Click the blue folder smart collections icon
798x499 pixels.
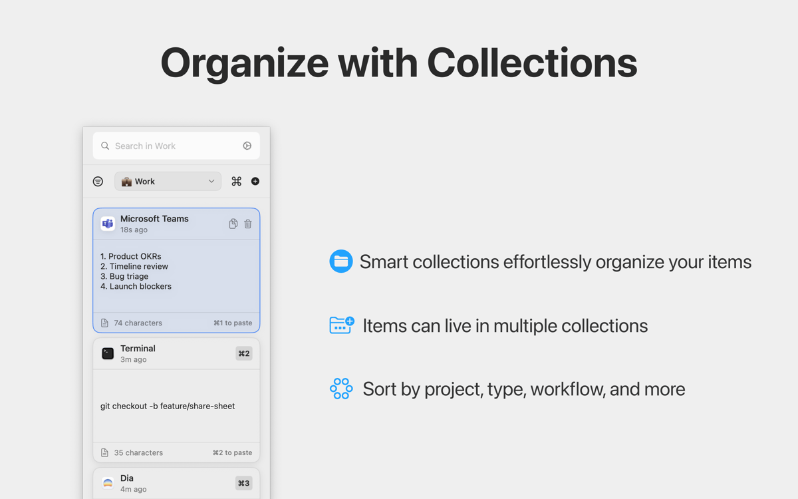point(341,261)
